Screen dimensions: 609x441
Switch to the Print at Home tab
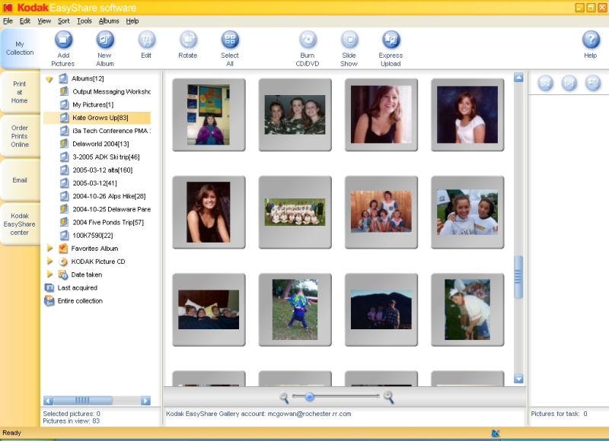(20, 92)
